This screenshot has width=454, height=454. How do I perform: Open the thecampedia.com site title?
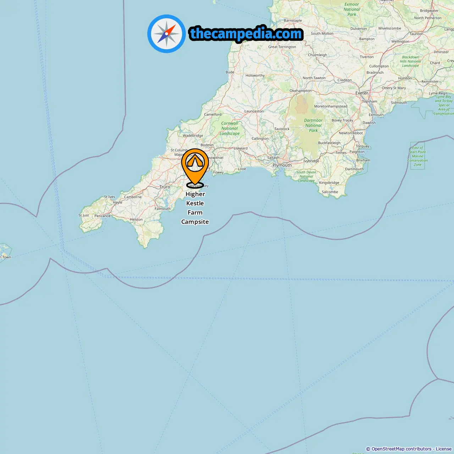(x=246, y=34)
